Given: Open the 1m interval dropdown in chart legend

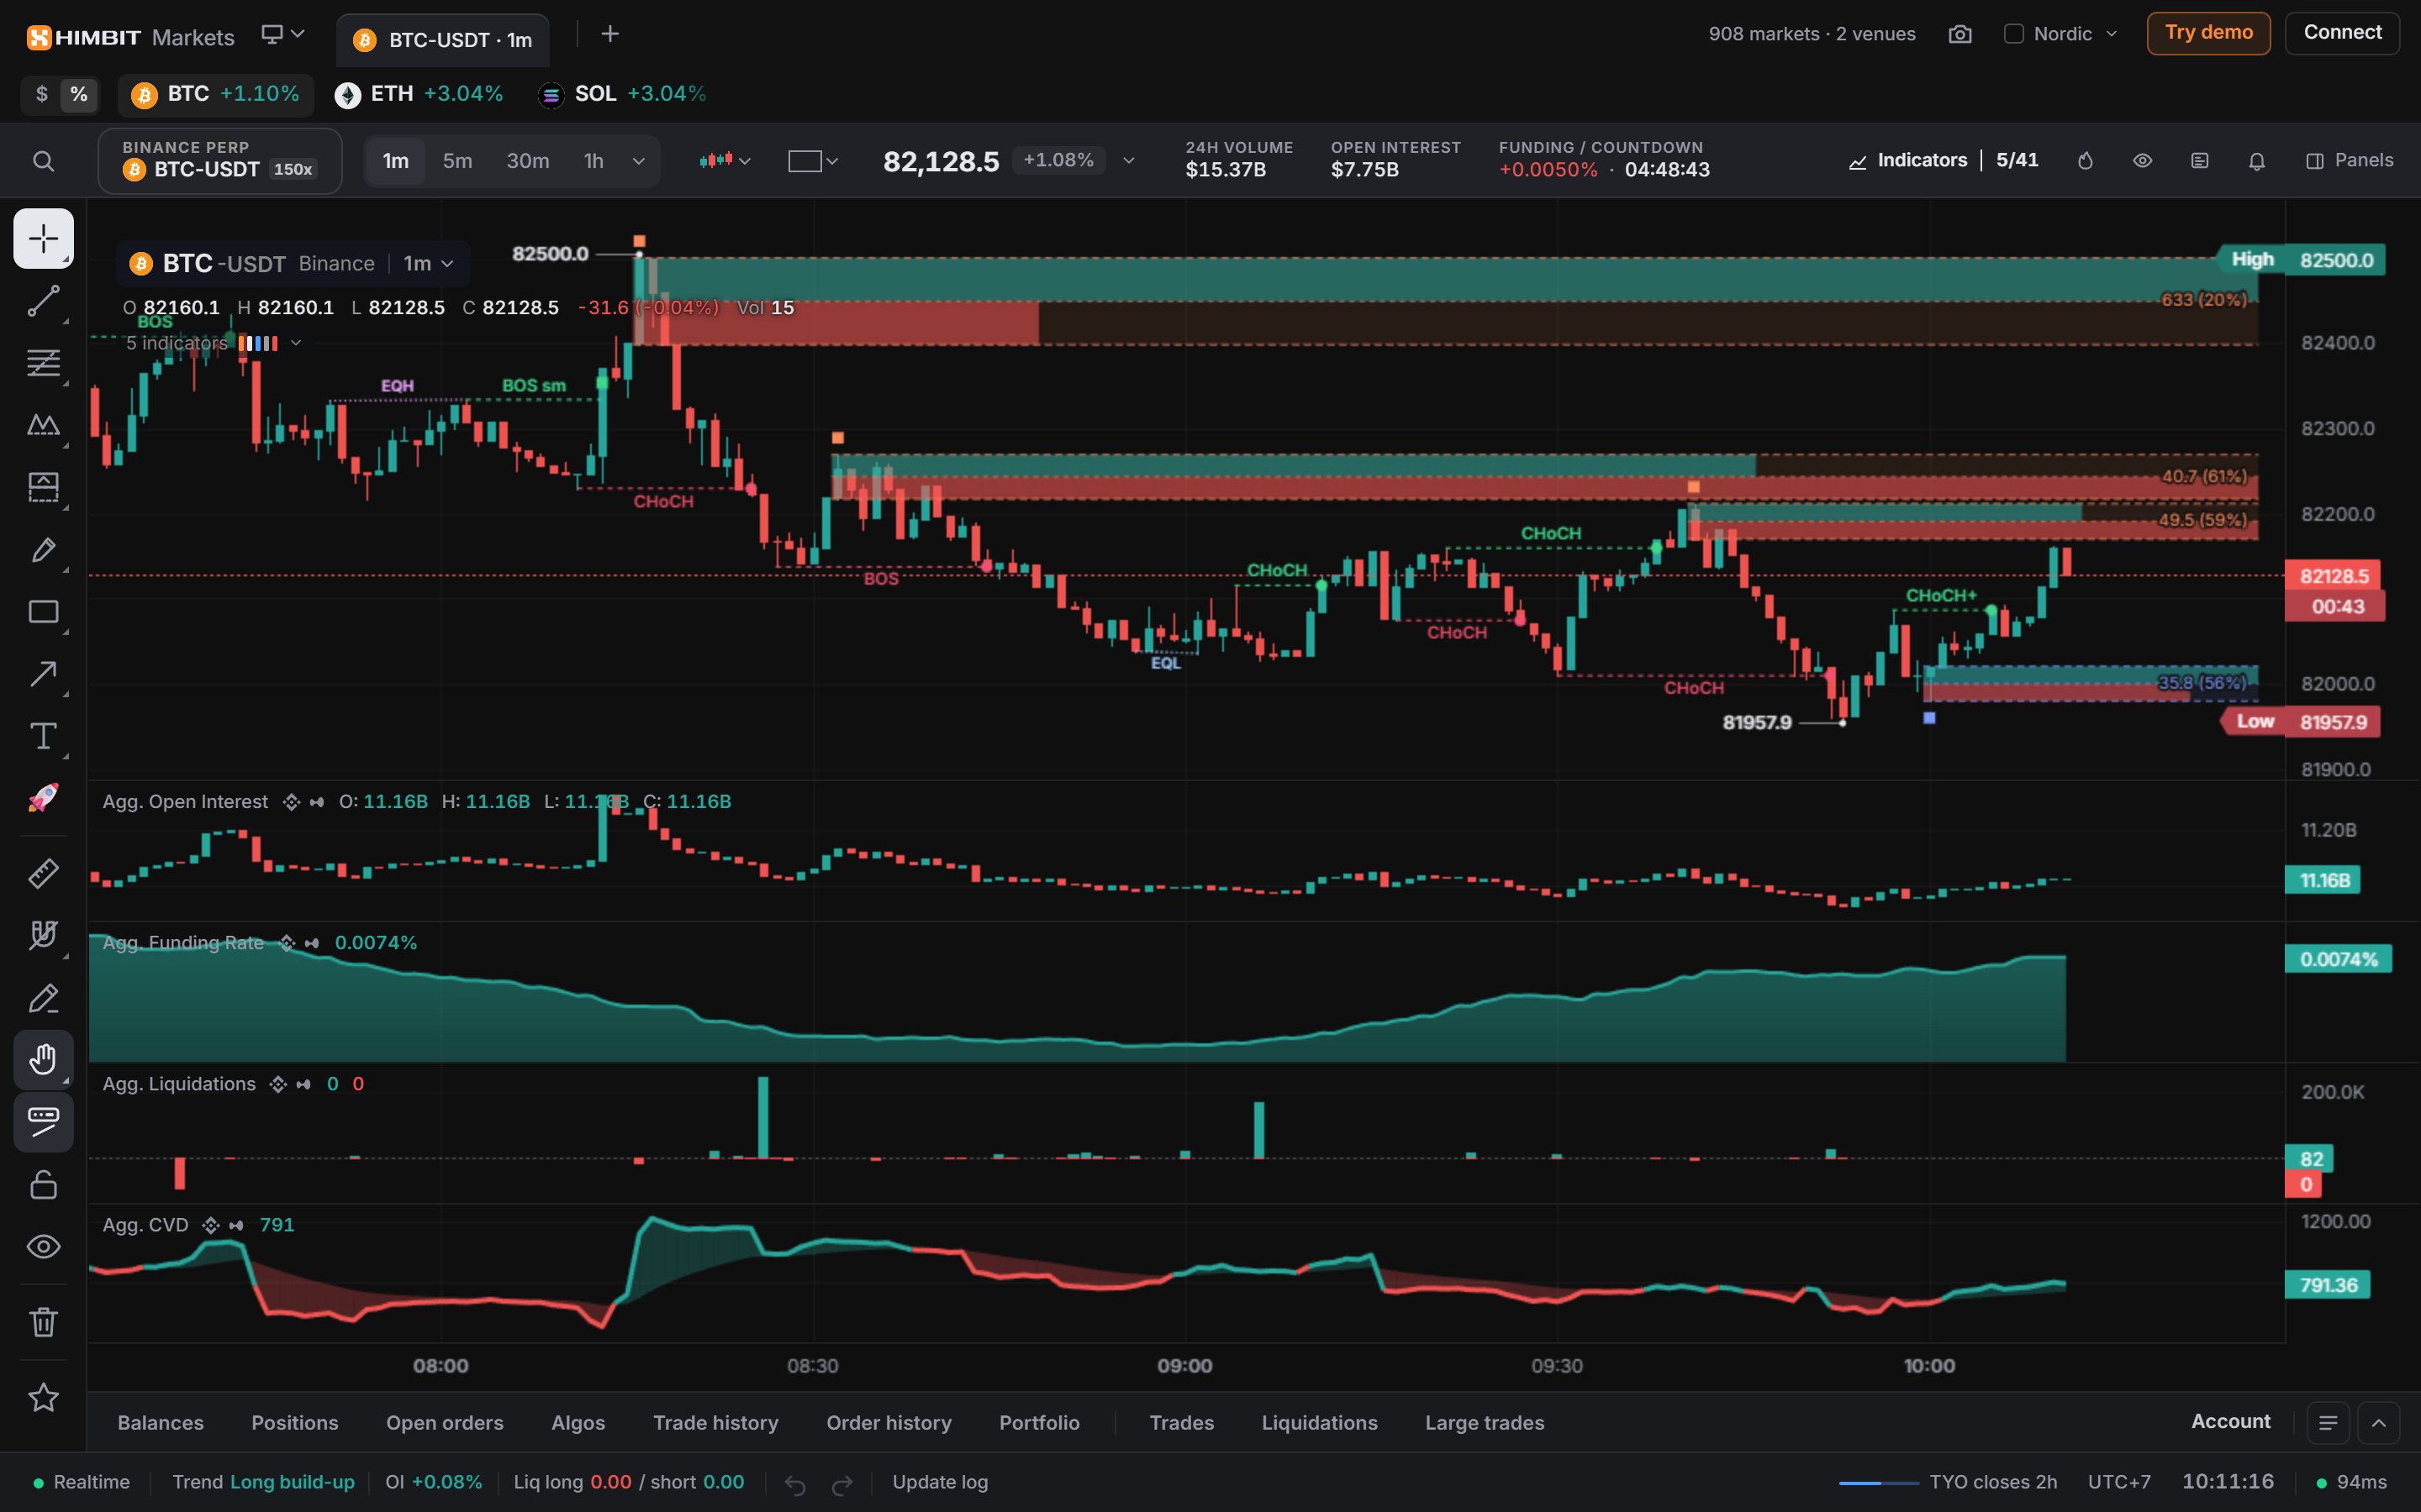Looking at the screenshot, I should point(428,264).
